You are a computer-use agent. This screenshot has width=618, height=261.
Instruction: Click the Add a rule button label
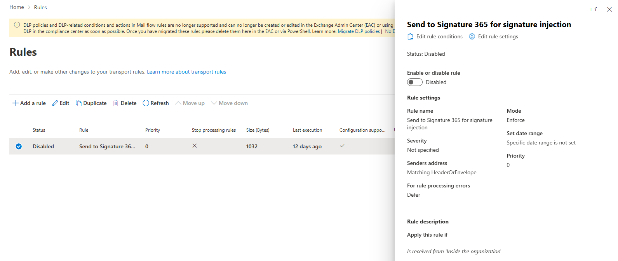tap(33, 103)
